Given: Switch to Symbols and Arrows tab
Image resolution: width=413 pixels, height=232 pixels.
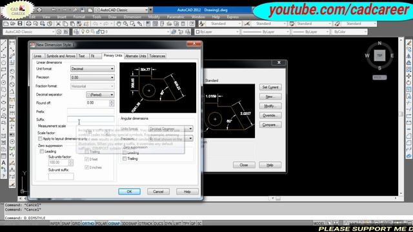Looking at the screenshot, I should click(x=61, y=56).
